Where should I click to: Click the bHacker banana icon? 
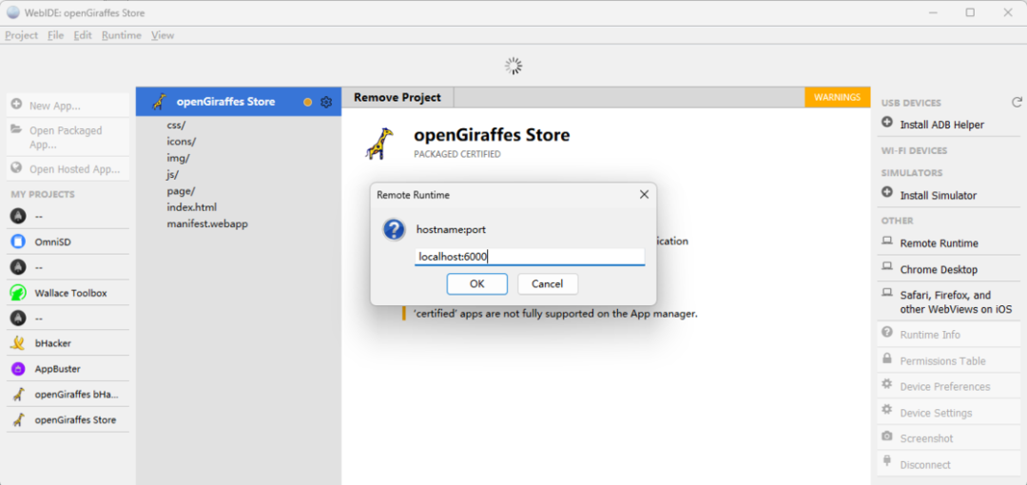(x=18, y=342)
